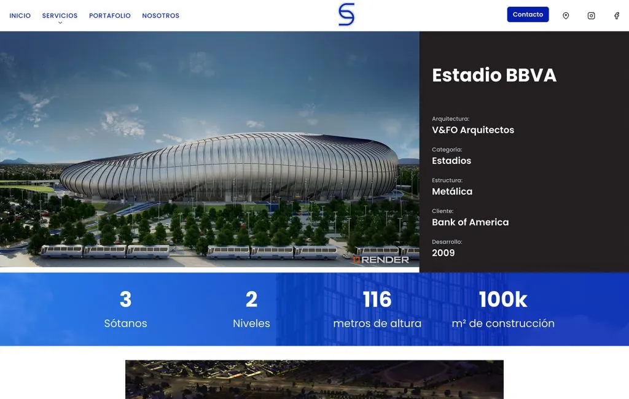Select PORTAFOLIO in the navigation bar
The height and width of the screenshot is (399, 629).
[x=110, y=15]
